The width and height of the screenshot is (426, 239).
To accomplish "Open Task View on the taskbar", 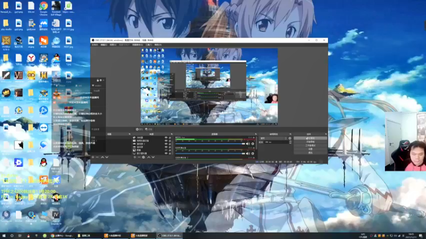I will click(x=20, y=236).
